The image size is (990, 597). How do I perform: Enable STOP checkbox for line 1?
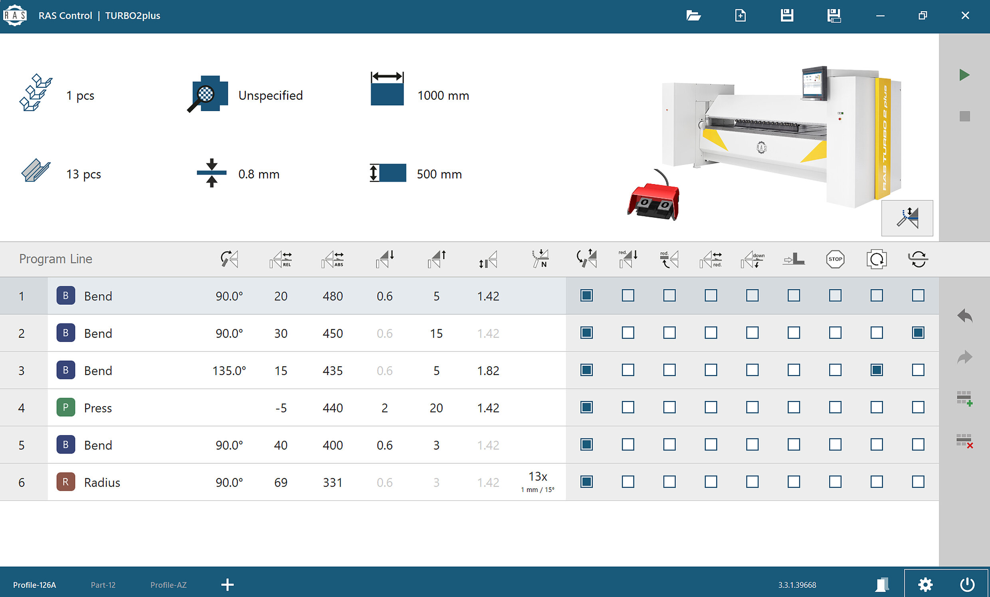pyautogui.click(x=835, y=296)
